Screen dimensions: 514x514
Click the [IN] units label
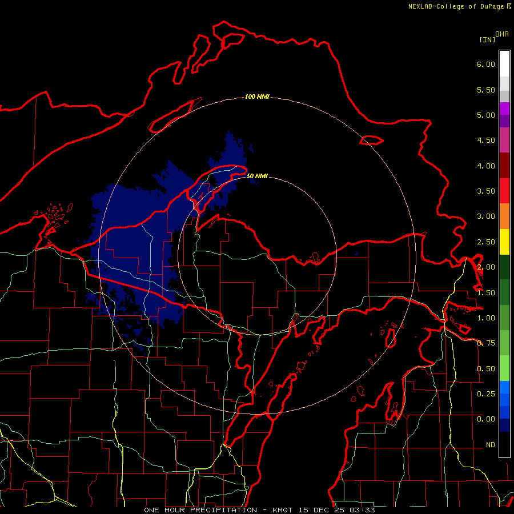[487, 39]
